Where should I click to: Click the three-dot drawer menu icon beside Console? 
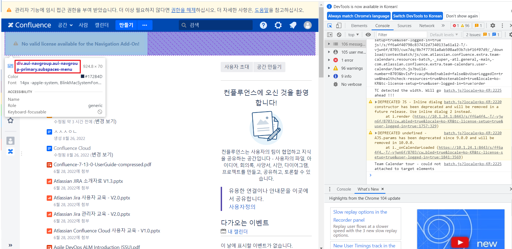pyautogui.click(x=330, y=189)
